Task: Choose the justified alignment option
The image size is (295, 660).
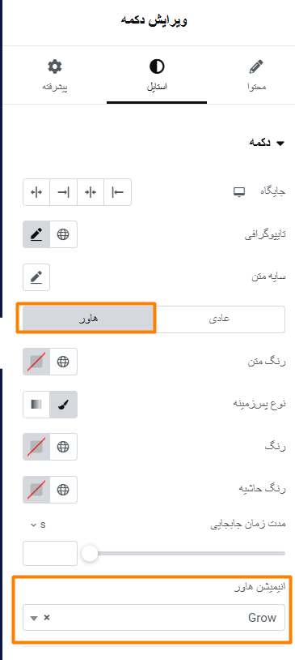Action: [36, 192]
